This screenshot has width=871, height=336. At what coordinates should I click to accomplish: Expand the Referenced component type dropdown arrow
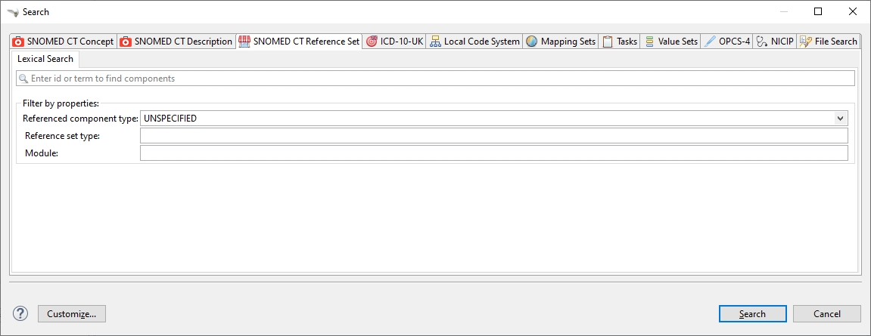tap(840, 119)
